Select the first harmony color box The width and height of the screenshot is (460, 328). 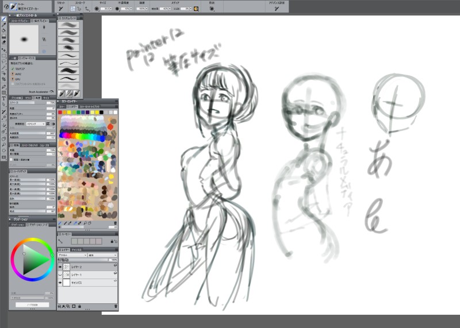tap(74, 241)
